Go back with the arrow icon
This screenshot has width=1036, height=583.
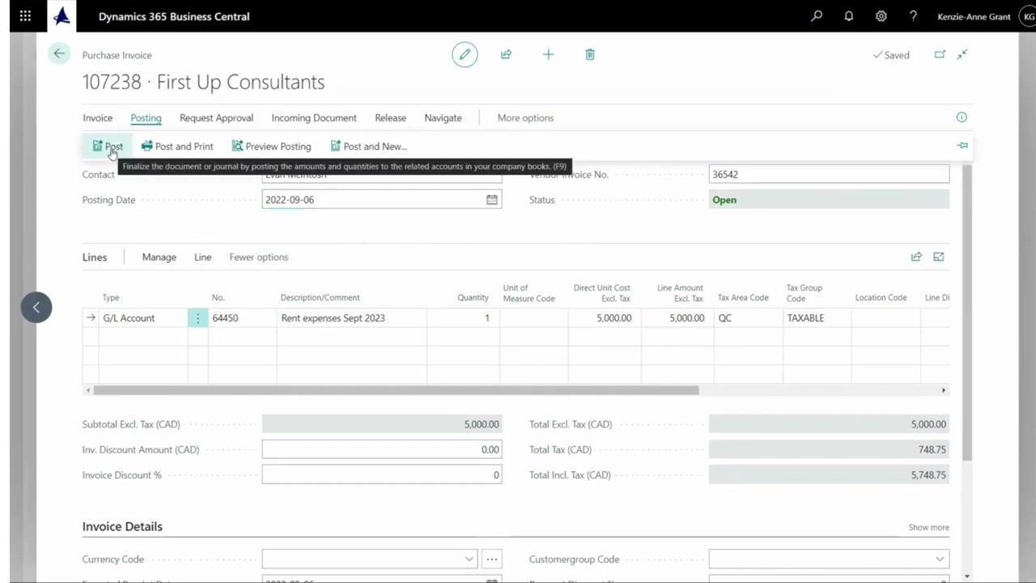point(59,54)
